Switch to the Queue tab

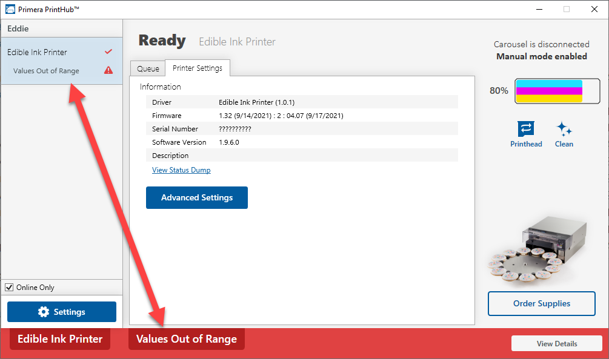tap(148, 68)
